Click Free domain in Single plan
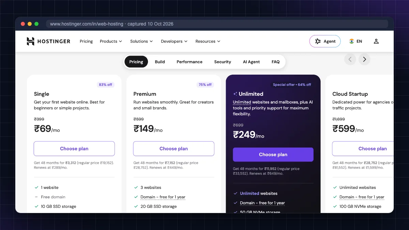The height and width of the screenshot is (230, 409). pos(53,197)
